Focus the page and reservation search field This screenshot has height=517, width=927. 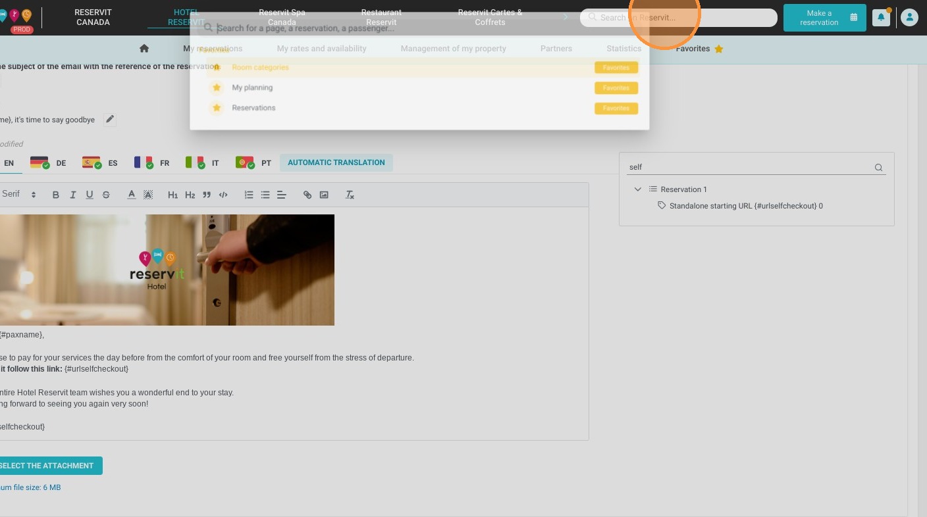coord(419,28)
